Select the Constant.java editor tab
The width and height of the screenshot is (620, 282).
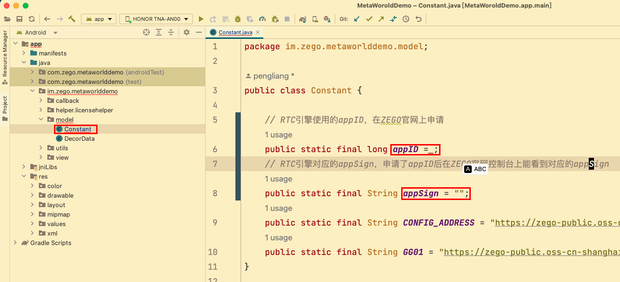(235, 32)
